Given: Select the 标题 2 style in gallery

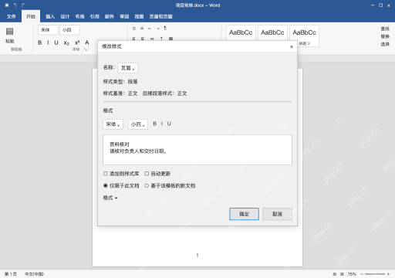Looking at the screenshot, I should 304,36.
